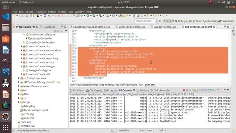Open the File menu

tap(15, 12)
